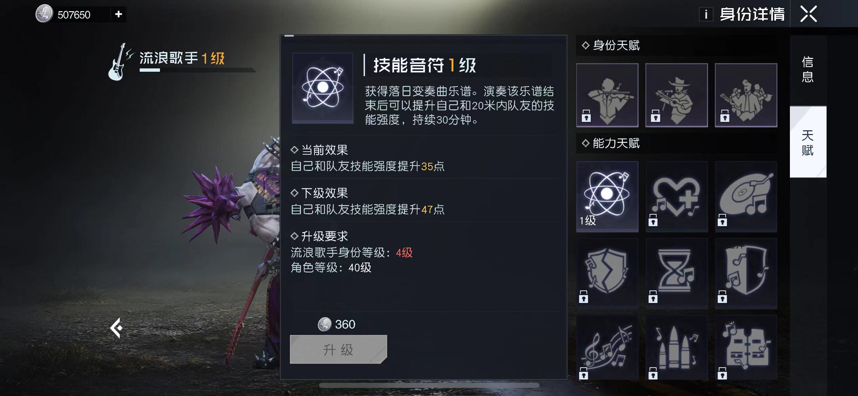
Task: Select the locked heart healing note talent
Action: click(x=677, y=196)
